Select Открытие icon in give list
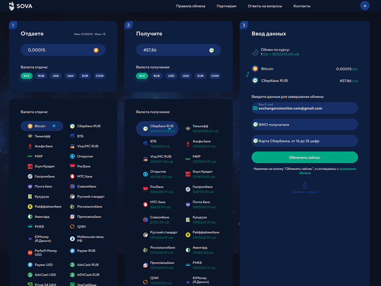Image resolution: width=381 pixels, height=286 pixels. tap(72, 156)
